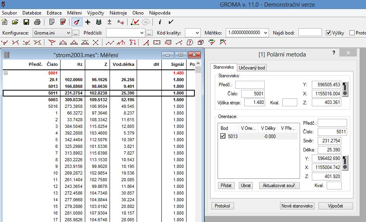This screenshot has height=222, width=366.
Task: Click the black checkmark toolbar icon
Action: click(x=171, y=22)
